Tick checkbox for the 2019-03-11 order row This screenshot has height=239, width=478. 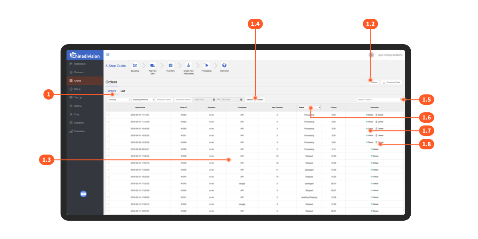[108, 211]
